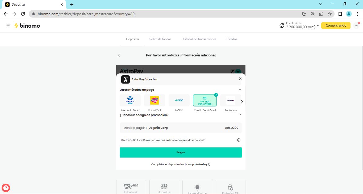The height and width of the screenshot is (194, 363).
Task: Close the Depositar browser tab
Action: click(62, 5)
